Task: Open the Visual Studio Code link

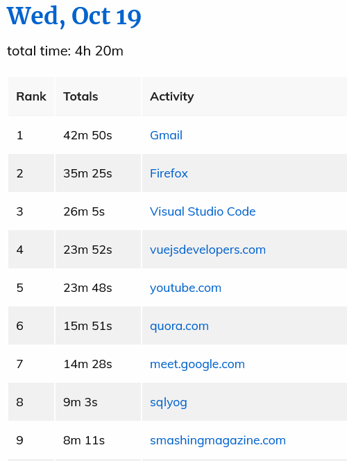Action: [x=203, y=211]
